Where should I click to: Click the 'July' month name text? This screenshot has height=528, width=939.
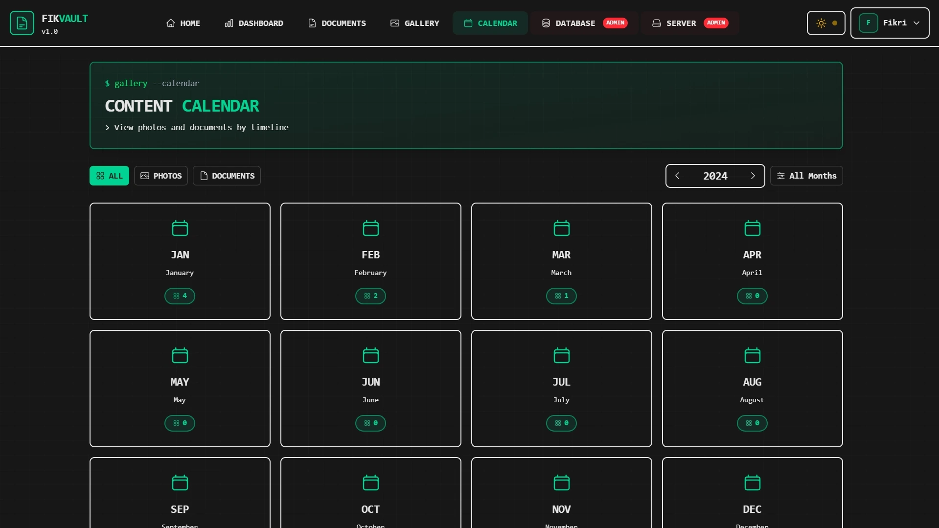561,400
